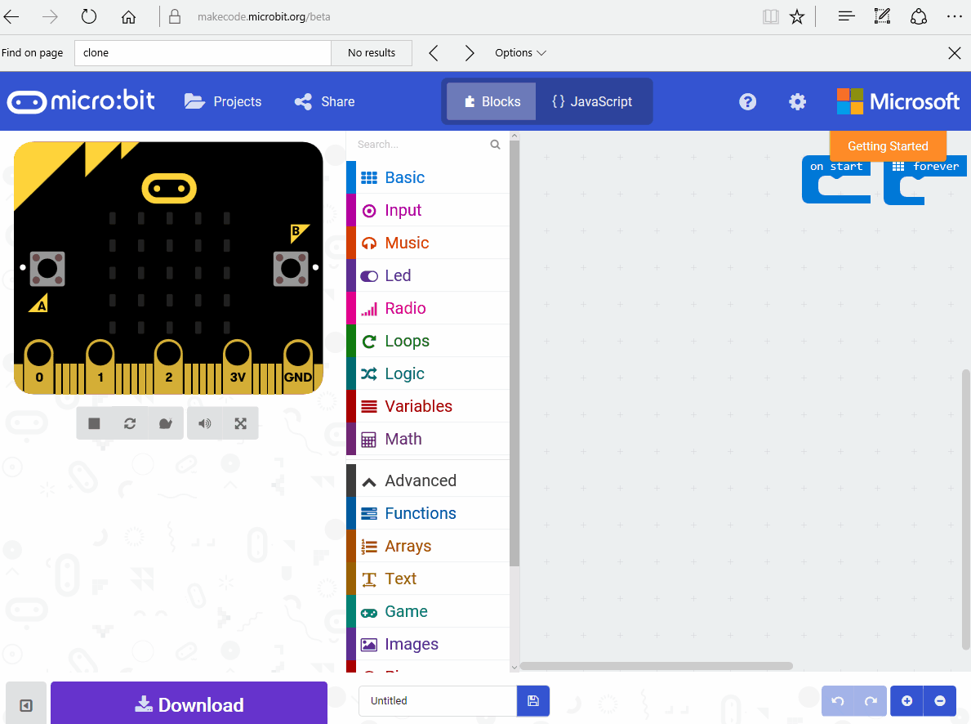The image size is (971, 724).
Task: Zoom in on the workspace
Action: point(907,700)
